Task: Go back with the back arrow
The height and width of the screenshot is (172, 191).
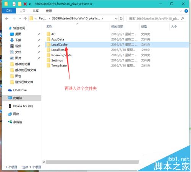Action: tap(7, 19)
